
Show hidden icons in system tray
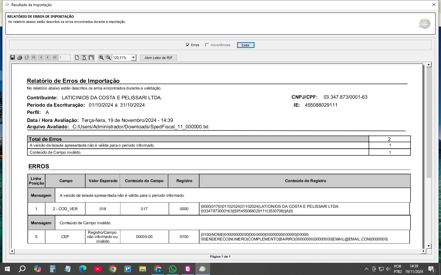click(366, 269)
